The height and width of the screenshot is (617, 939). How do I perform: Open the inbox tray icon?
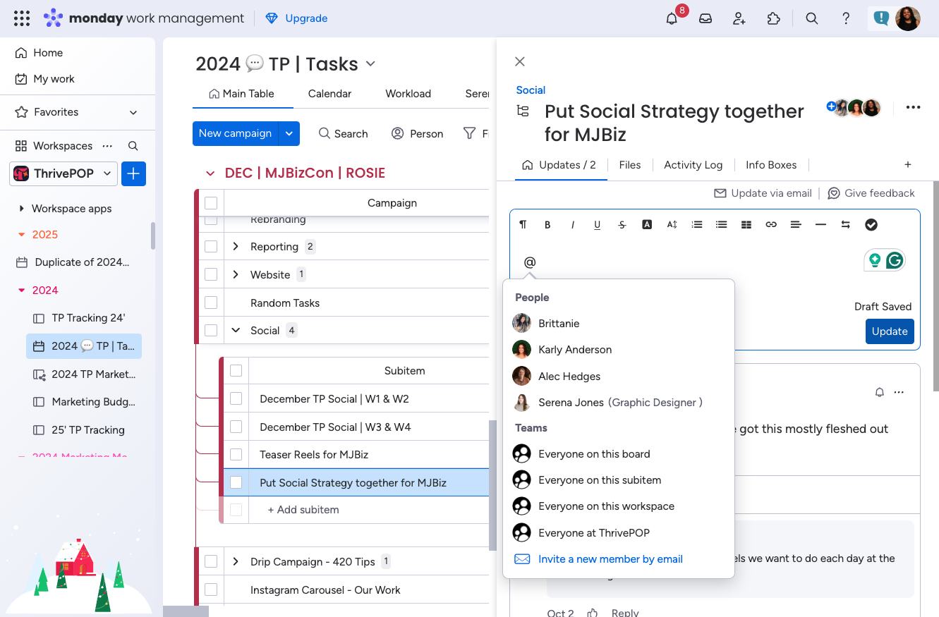(705, 19)
